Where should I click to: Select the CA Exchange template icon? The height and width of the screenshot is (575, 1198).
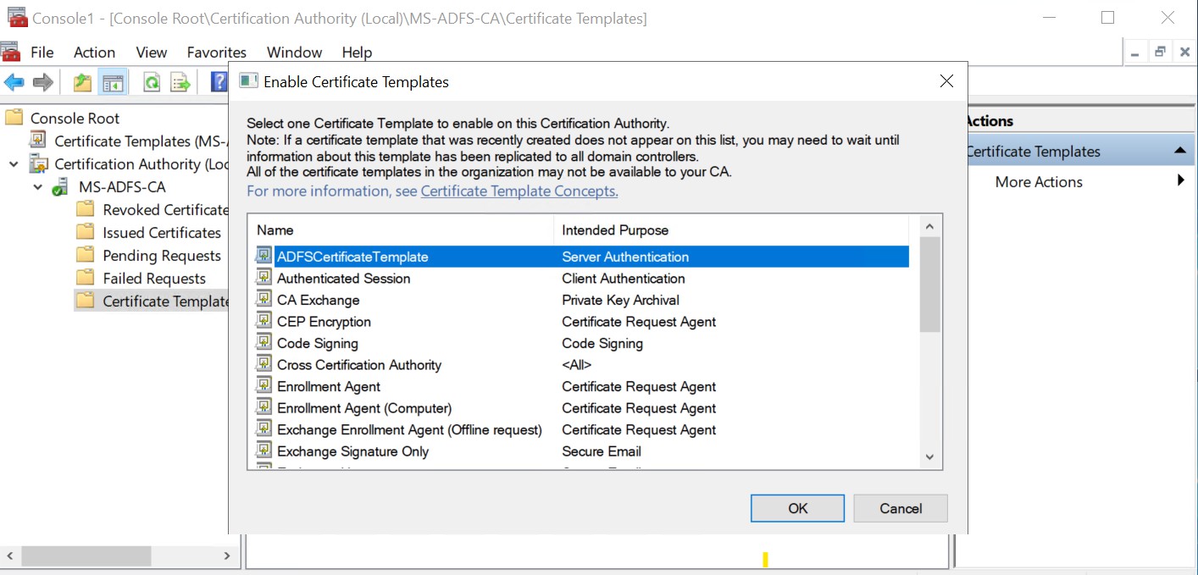click(264, 300)
